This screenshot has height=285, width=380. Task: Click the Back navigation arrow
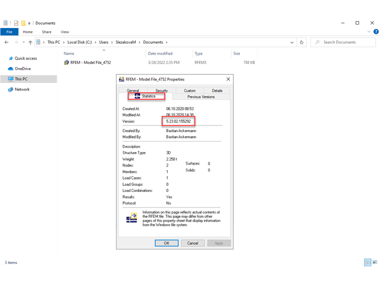(x=6, y=42)
